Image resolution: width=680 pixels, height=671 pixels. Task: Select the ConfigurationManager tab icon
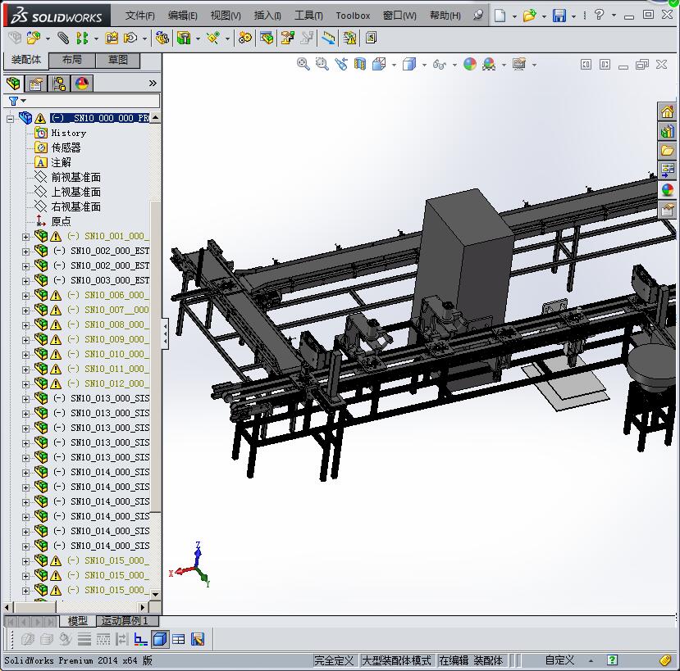[x=58, y=84]
